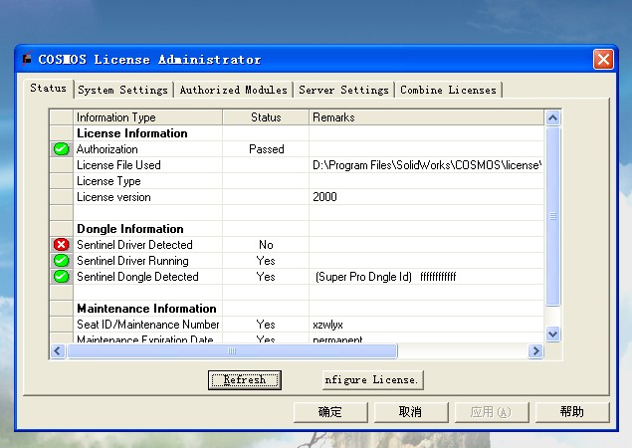632x448 pixels.
Task: Select the License version row label
Action: pyautogui.click(x=113, y=197)
